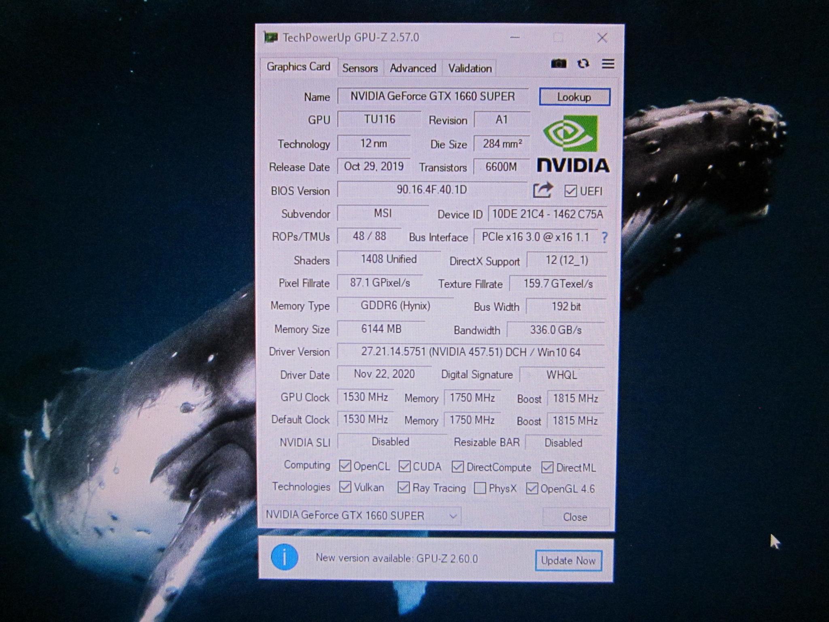This screenshot has width=829, height=622.
Task: Open the GPU selection dropdown
Action: tap(362, 515)
